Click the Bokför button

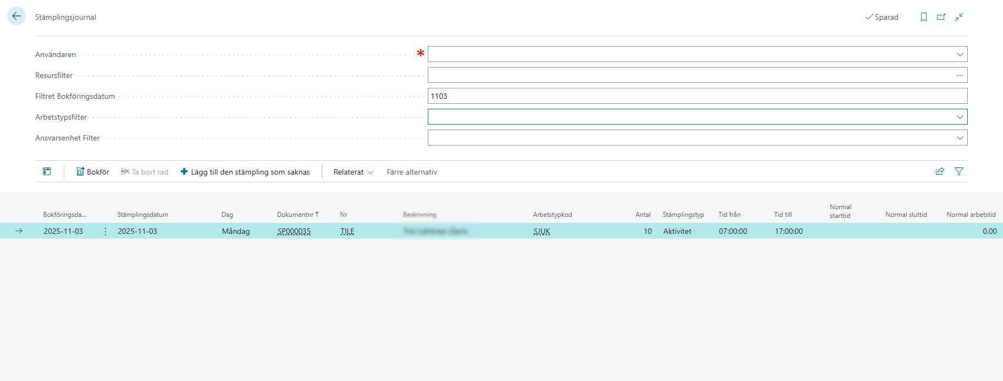[x=93, y=172]
